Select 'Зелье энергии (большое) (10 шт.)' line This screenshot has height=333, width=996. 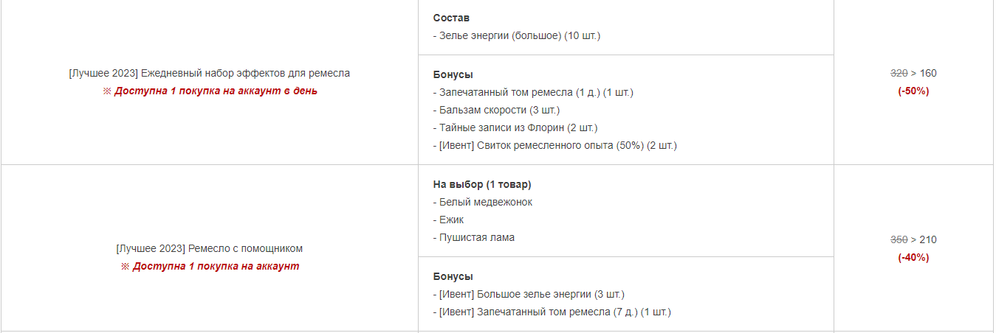[x=517, y=35]
